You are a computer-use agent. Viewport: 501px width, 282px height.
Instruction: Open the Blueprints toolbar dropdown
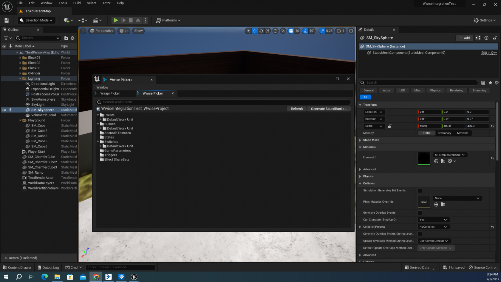(x=83, y=20)
